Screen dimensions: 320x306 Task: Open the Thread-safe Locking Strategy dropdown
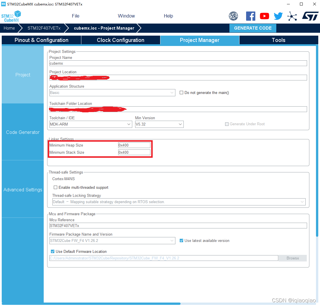pyautogui.click(x=179, y=202)
